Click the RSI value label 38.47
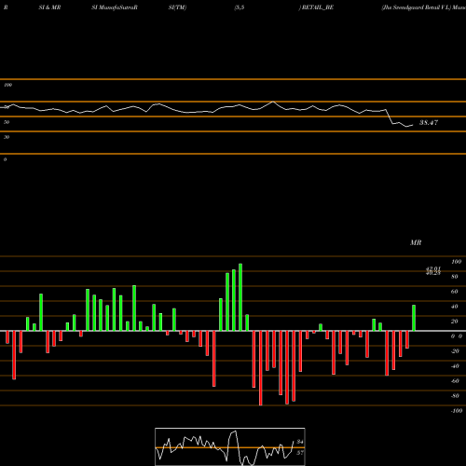 pos(429,123)
